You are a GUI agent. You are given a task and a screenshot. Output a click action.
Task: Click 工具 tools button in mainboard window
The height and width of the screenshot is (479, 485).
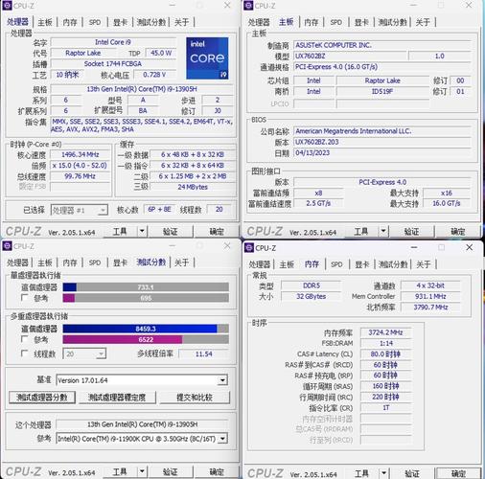(x=361, y=231)
